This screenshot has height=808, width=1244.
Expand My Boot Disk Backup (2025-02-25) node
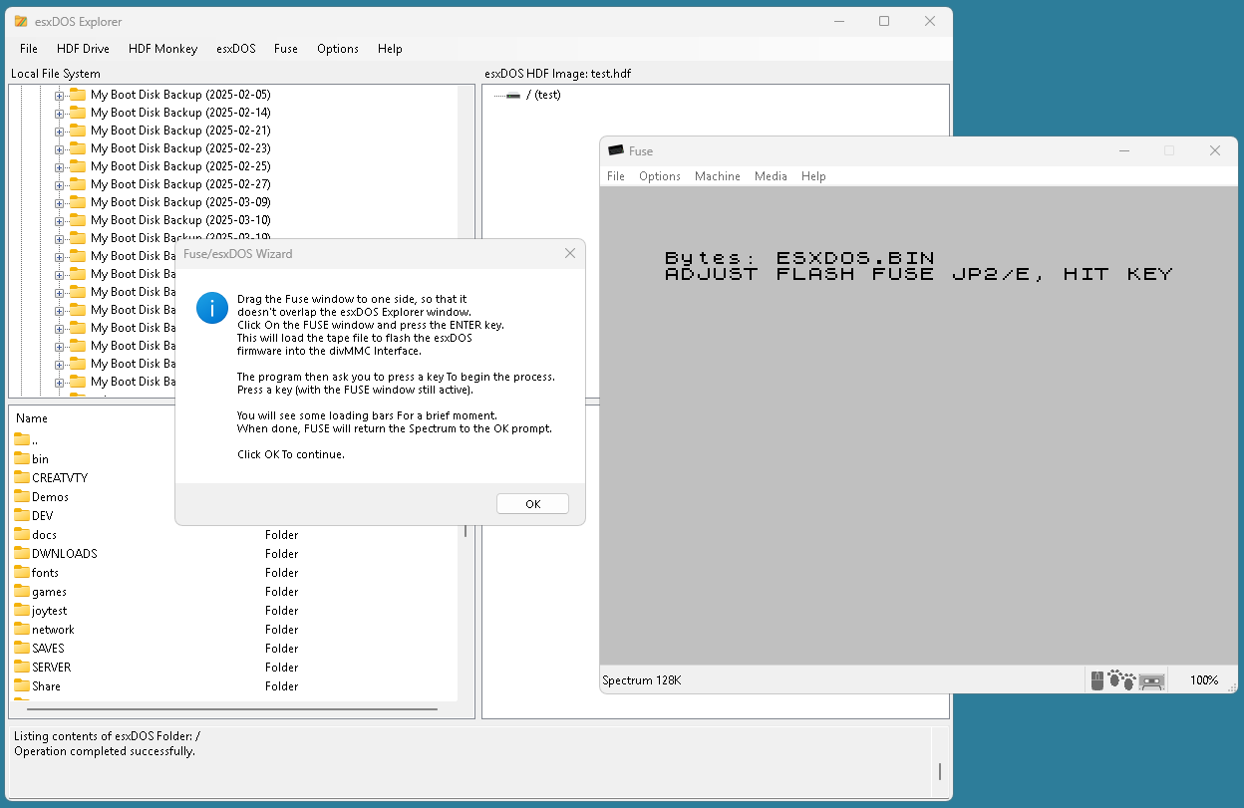[59, 167]
